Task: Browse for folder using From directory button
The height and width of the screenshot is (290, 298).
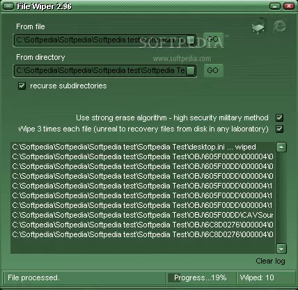Action: pyautogui.click(x=191, y=71)
